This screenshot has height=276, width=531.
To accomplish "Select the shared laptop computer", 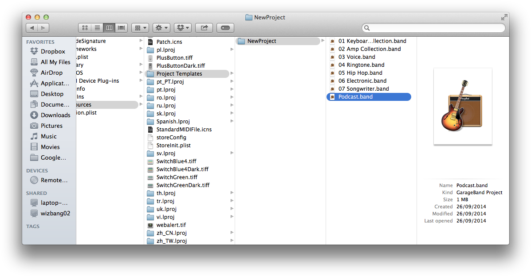I will [x=49, y=203].
